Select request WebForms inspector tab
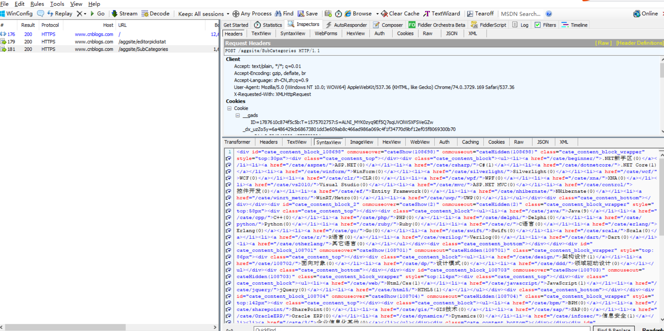664x331 pixels. coord(326,33)
